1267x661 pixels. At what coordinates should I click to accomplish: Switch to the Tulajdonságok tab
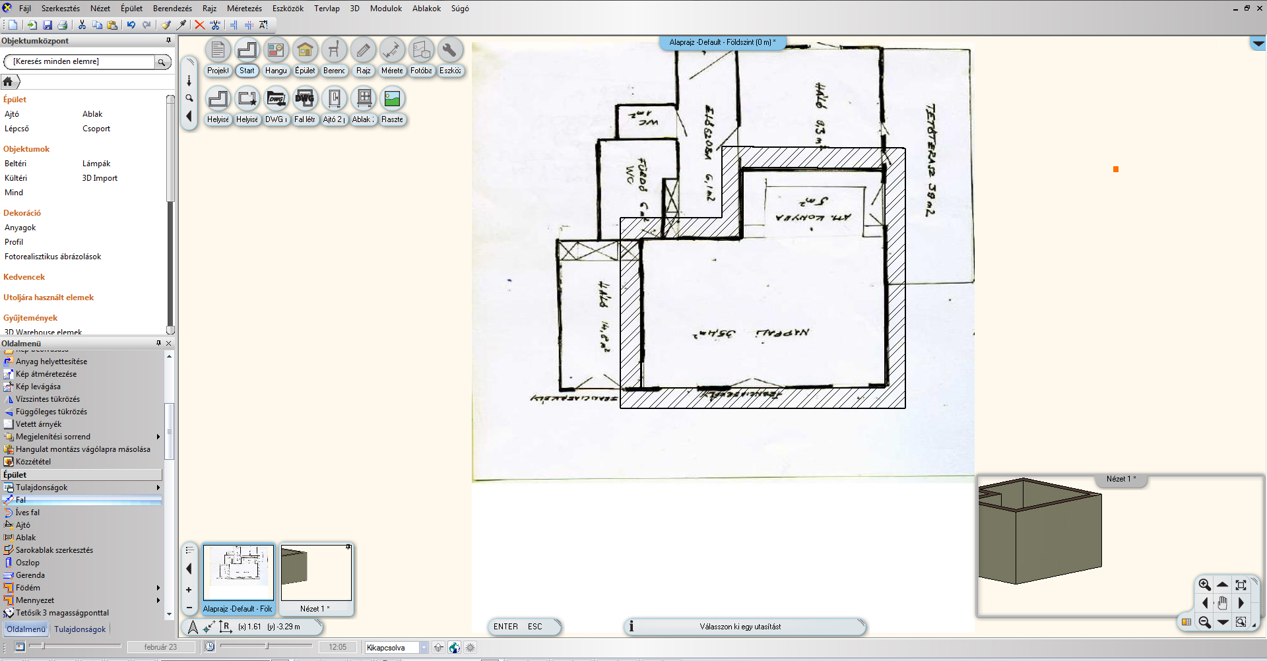tap(80, 629)
